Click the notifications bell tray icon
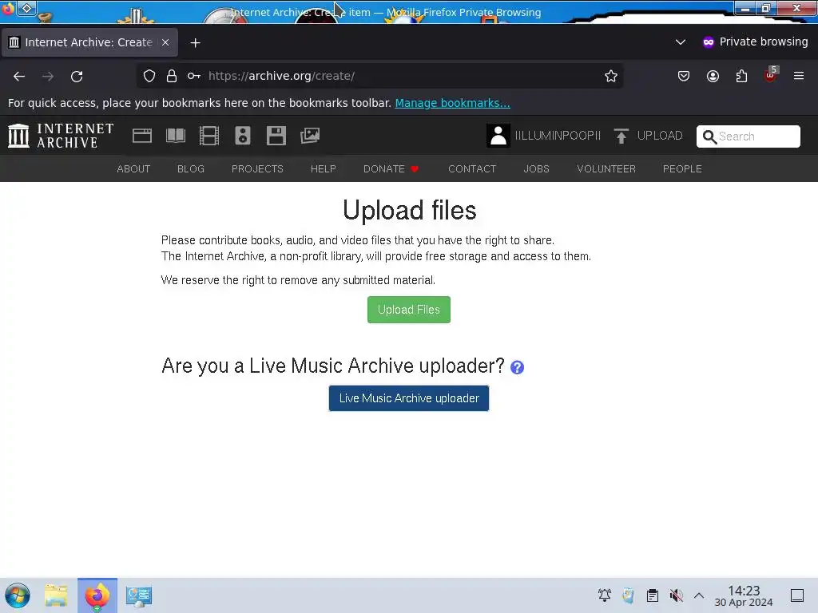This screenshot has width=818, height=613. (x=605, y=595)
